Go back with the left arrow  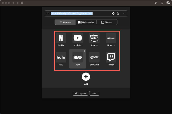click(x=13, y=3)
